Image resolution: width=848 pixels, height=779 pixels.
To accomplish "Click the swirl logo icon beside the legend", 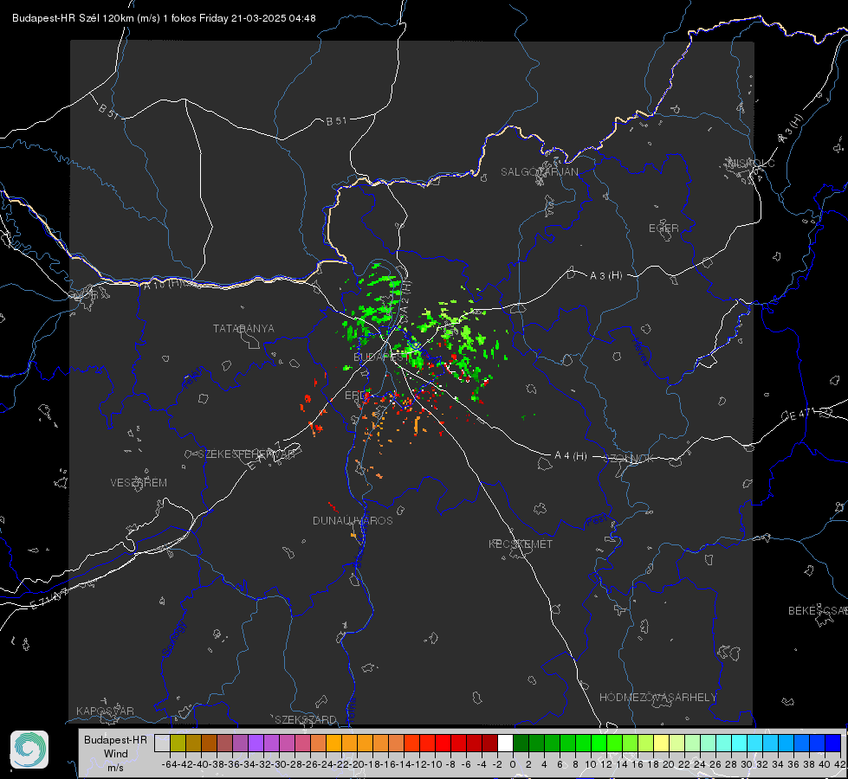I will pyautogui.click(x=29, y=750).
